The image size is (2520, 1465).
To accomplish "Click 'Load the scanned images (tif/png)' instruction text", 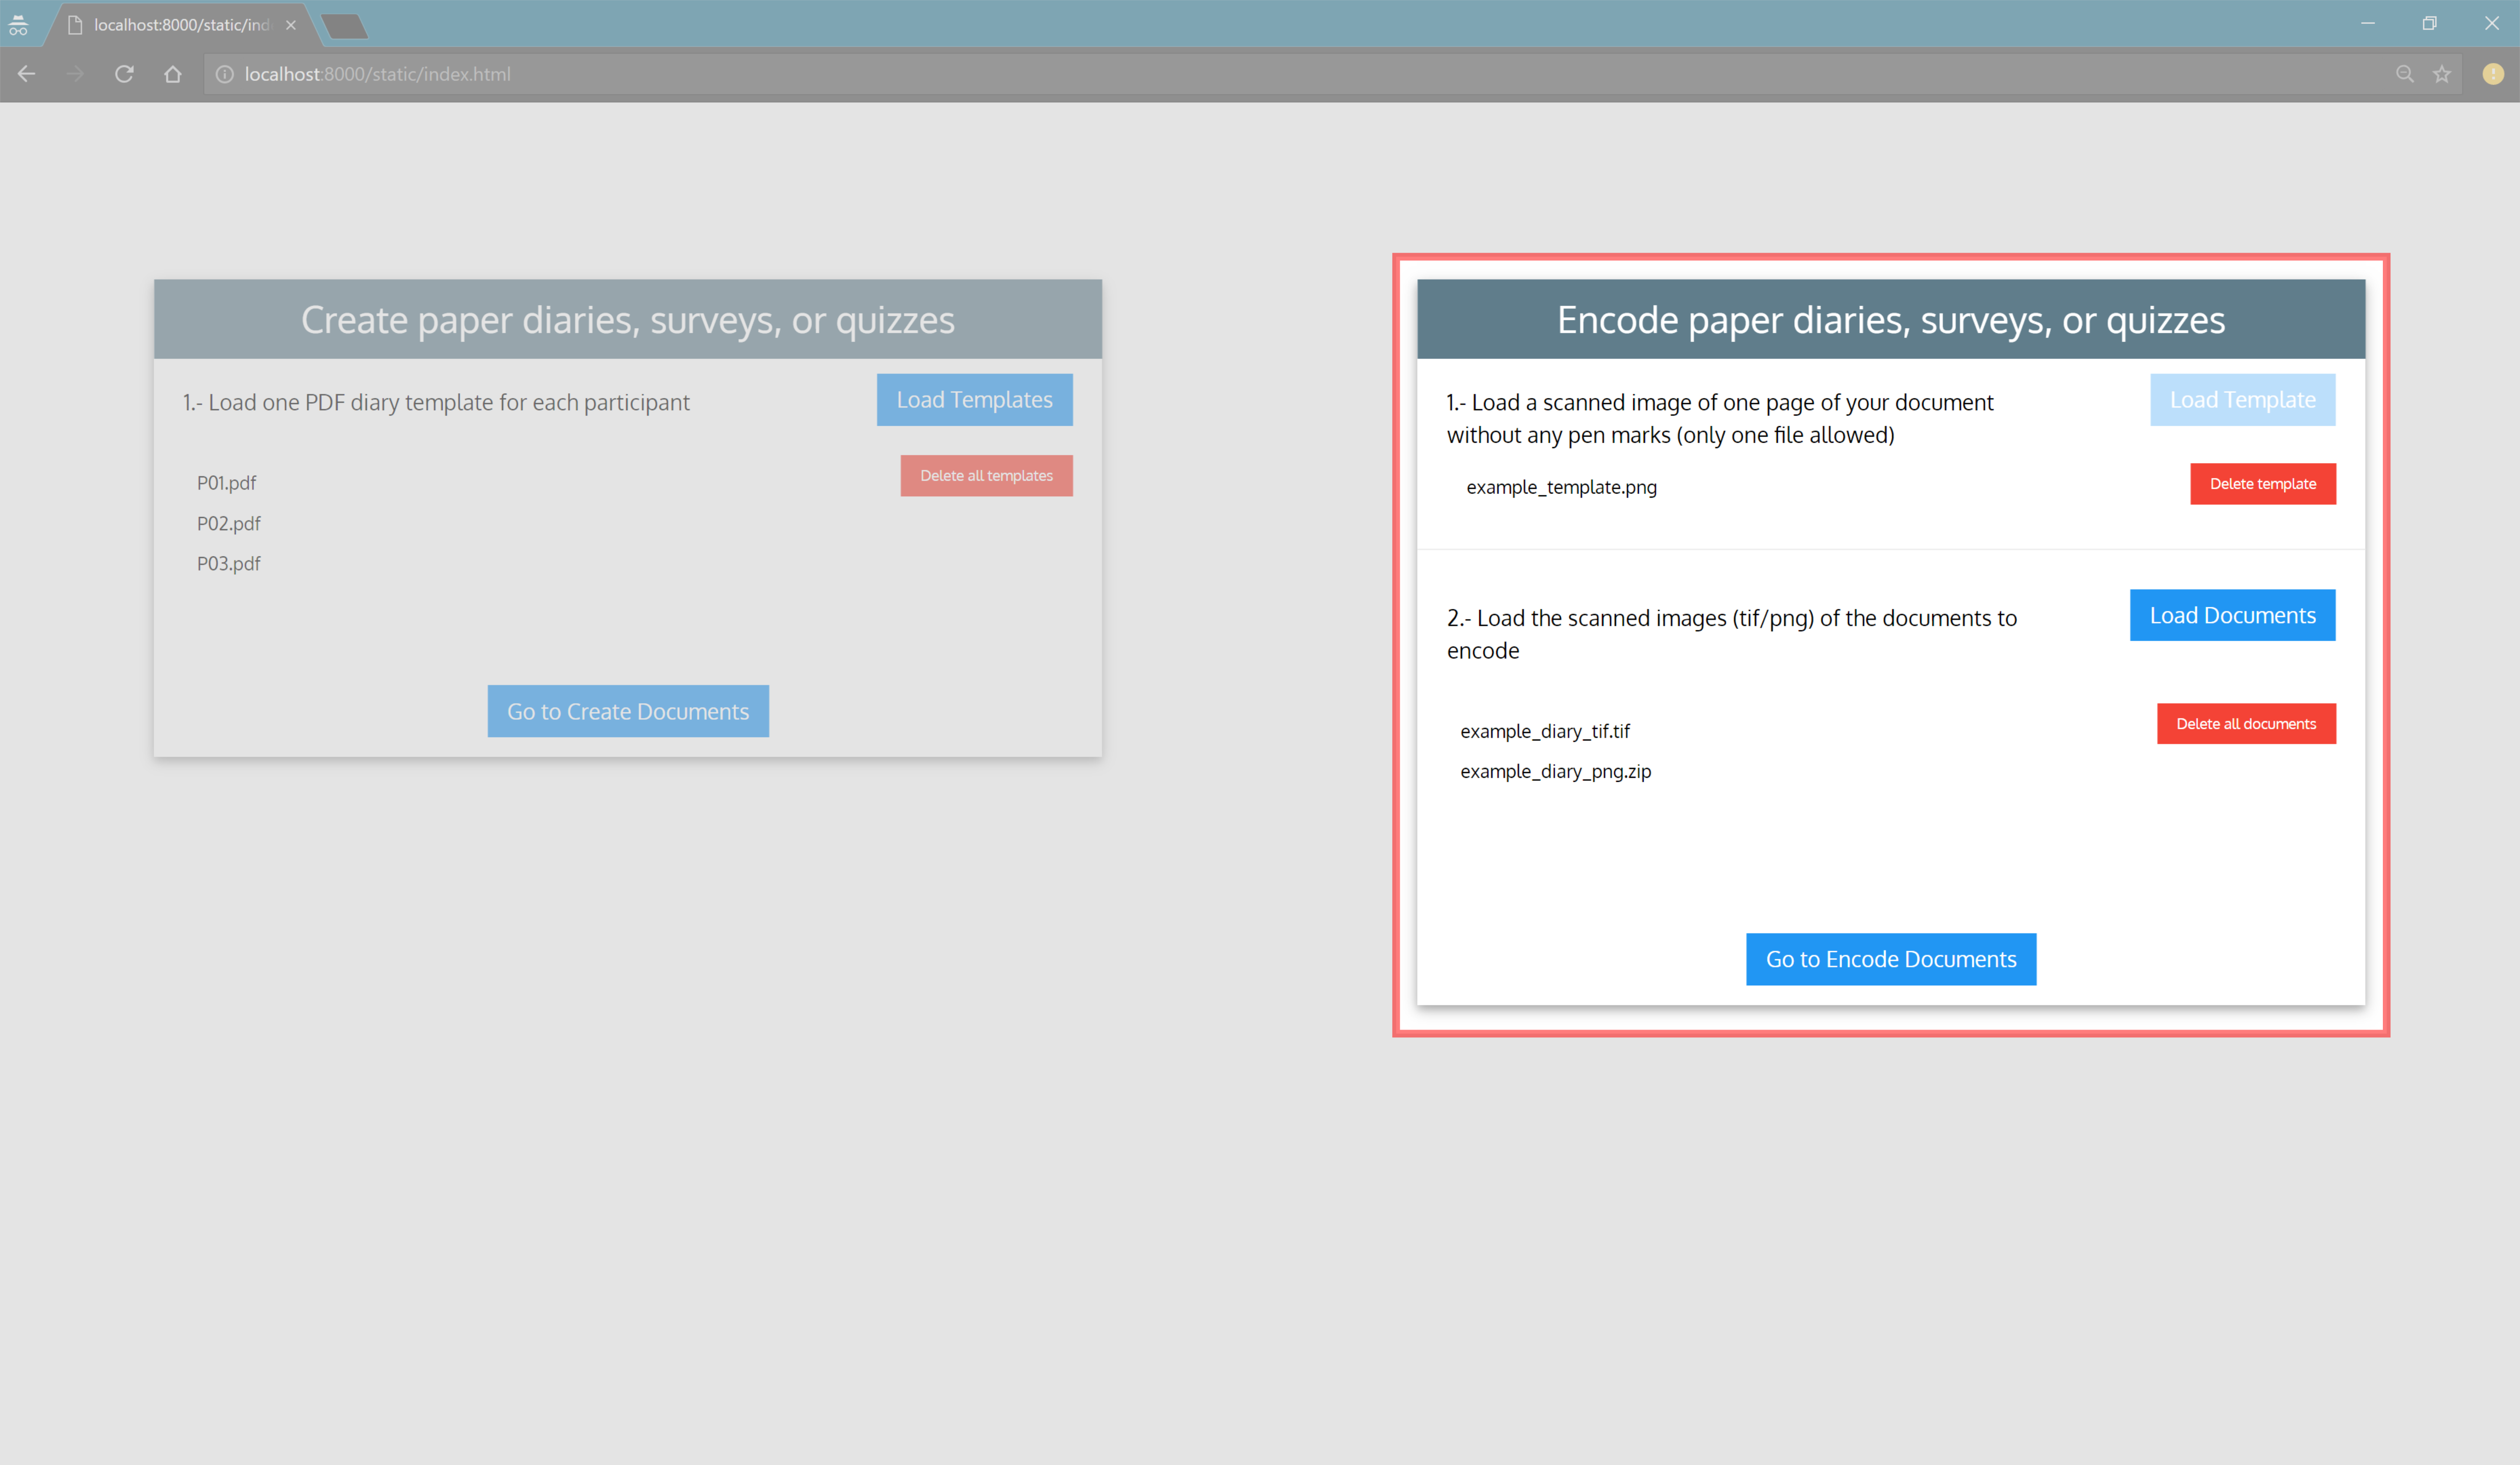I will 1732,634.
